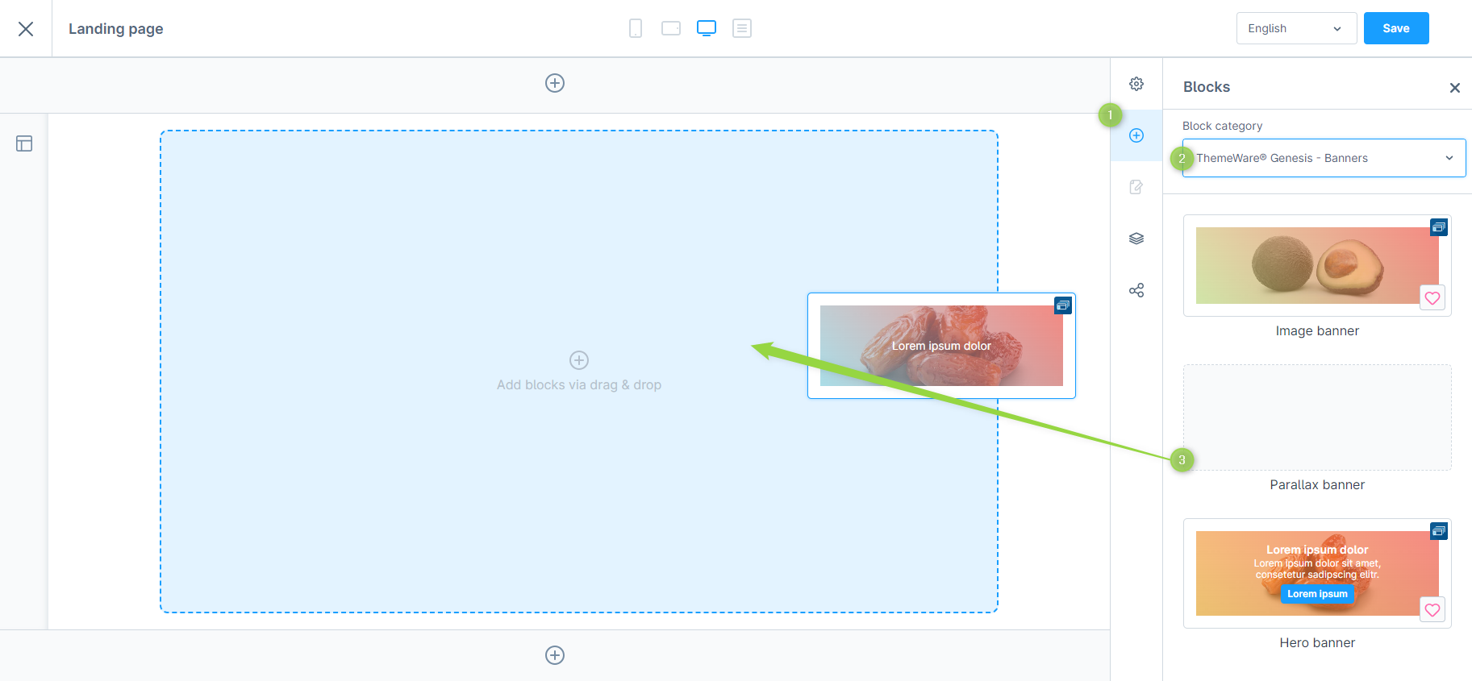This screenshot has height=681, width=1472.
Task: Select the Hero banner thumbnail
Action: [x=1317, y=573]
